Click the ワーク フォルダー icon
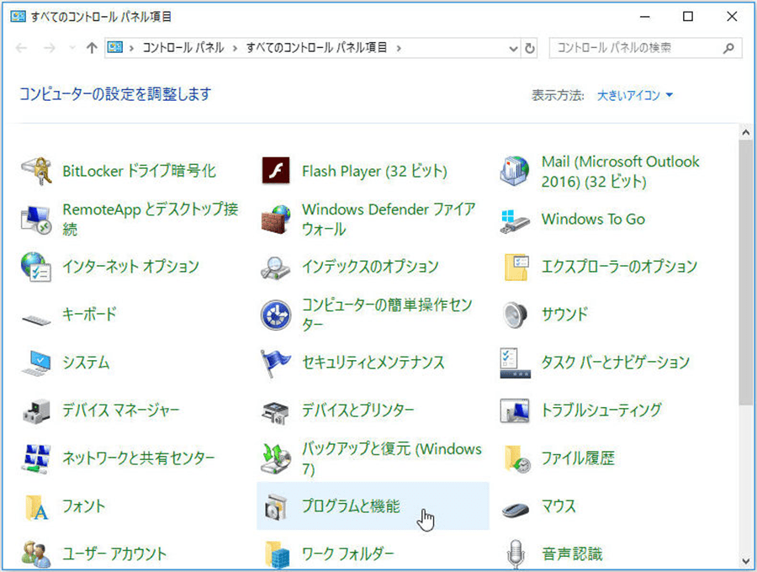 tap(277, 554)
